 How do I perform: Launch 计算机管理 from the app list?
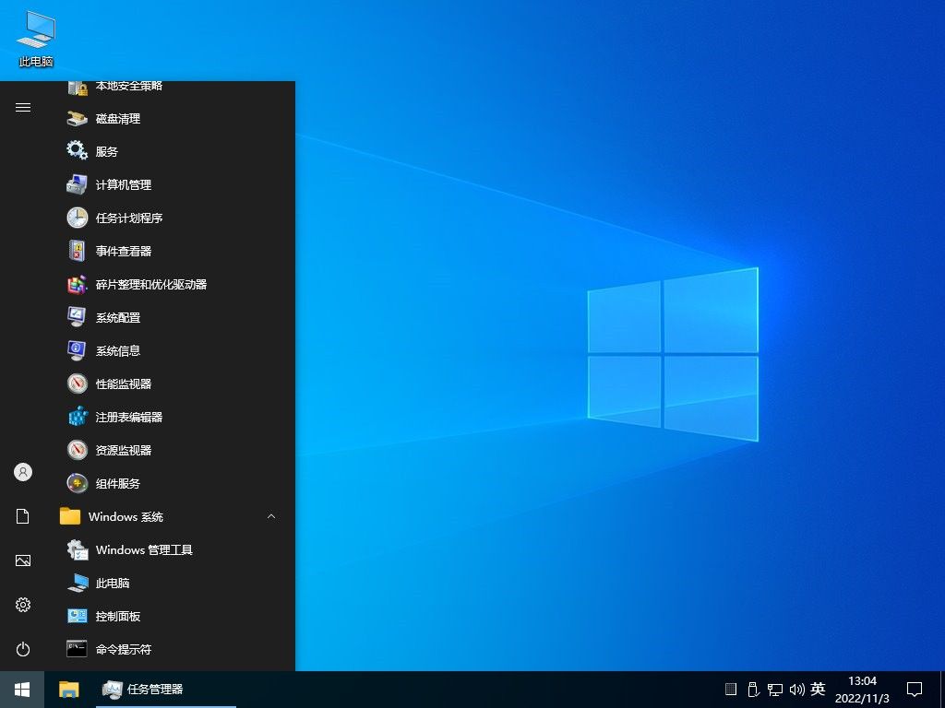(x=169, y=184)
